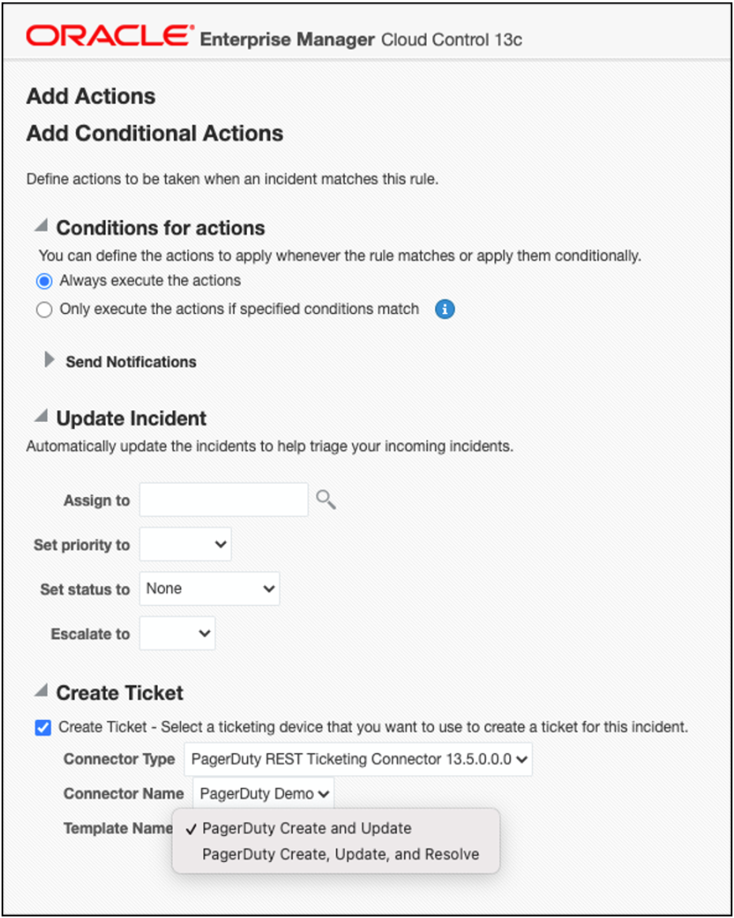
Task: Choose PagerDuty Create, Update, and Resolve
Action: pos(340,855)
